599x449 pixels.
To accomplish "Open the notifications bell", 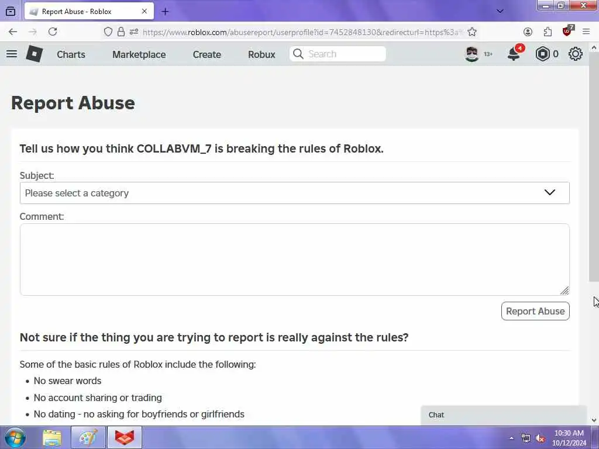I will click(x=514, y=54).
